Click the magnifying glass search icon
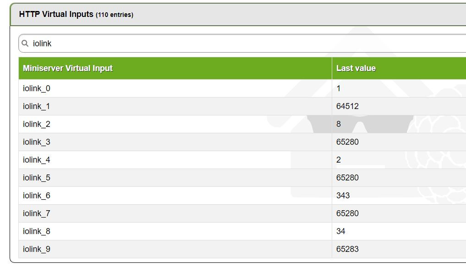The height and width of the screenshot is (267, 466). tap(25, 44)
